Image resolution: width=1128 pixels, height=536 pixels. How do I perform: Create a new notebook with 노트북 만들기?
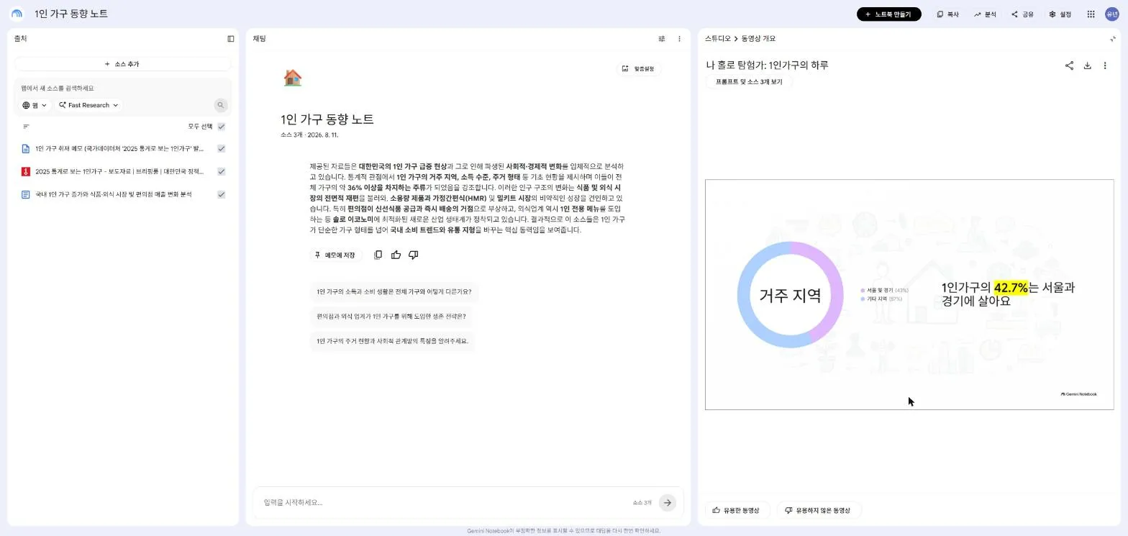[x=888, y=14]
